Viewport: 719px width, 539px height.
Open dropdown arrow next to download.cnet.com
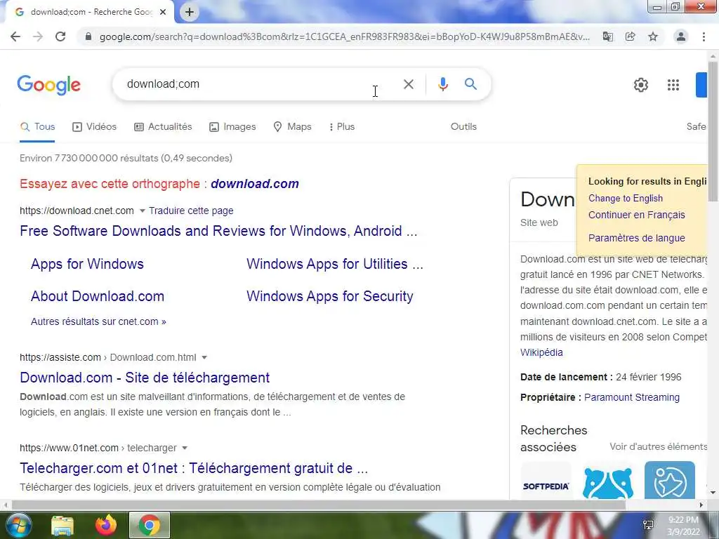142,211
